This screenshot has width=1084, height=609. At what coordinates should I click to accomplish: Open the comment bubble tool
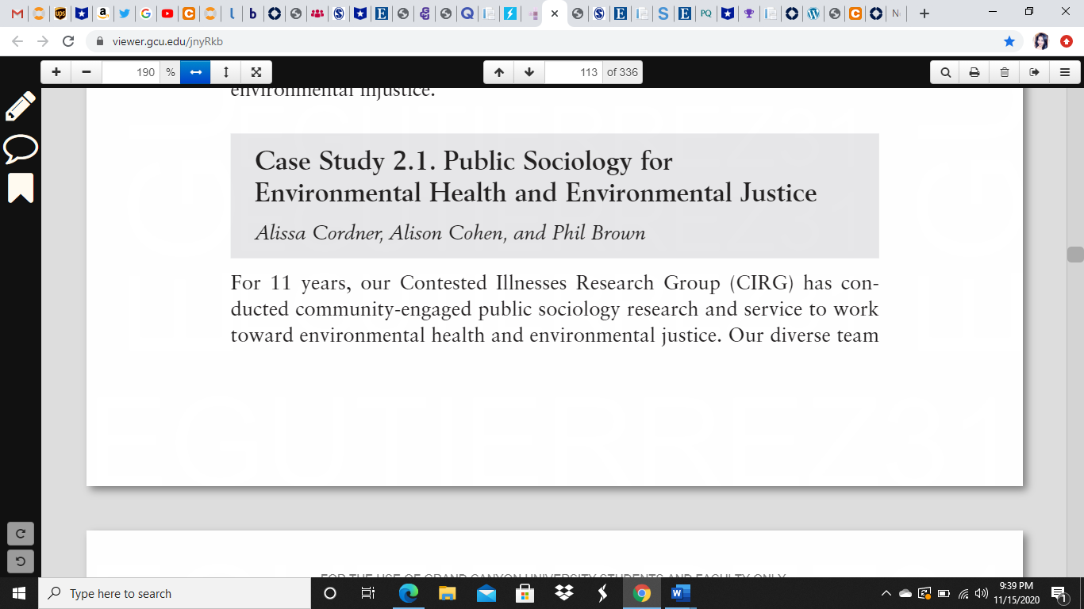tap(21, 147)
